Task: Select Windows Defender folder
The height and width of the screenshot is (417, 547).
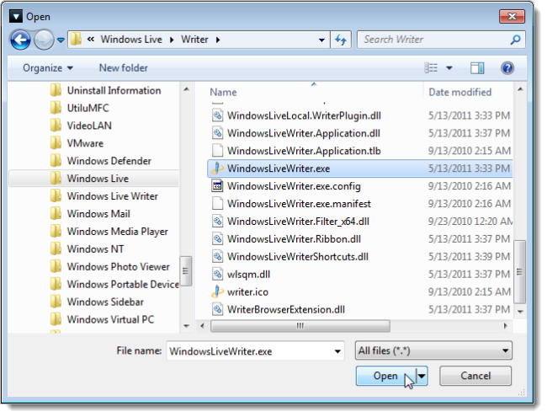Action: click(x=109, y=161)
